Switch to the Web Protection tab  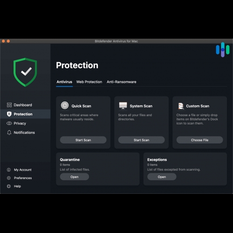pos(89,82)
